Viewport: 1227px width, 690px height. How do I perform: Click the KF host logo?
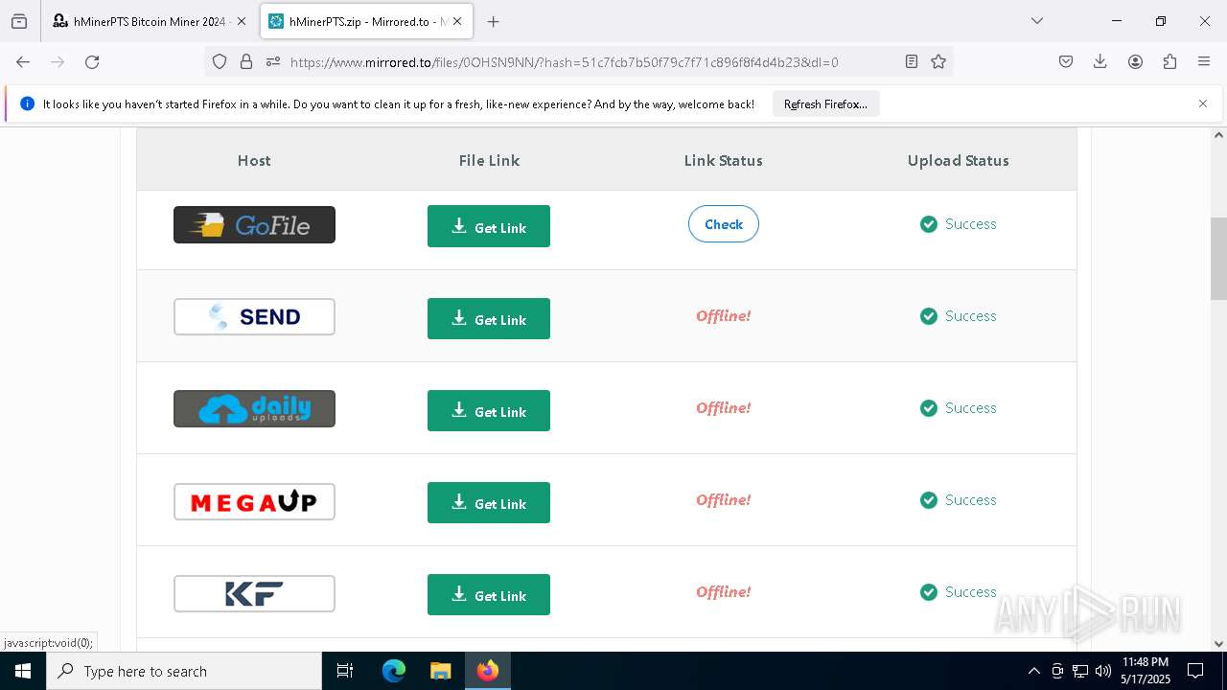click(x=254, y=592)
